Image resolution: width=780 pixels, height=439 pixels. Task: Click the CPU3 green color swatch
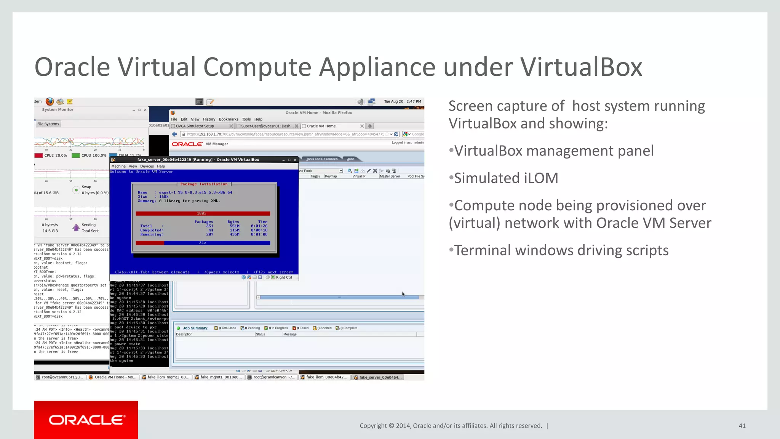pyautogui.click(x=76, y=155)
